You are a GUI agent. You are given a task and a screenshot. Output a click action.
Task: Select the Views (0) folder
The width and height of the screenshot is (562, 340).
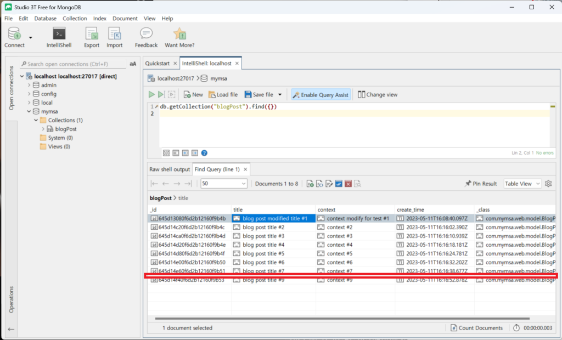(x=55, y=146)
